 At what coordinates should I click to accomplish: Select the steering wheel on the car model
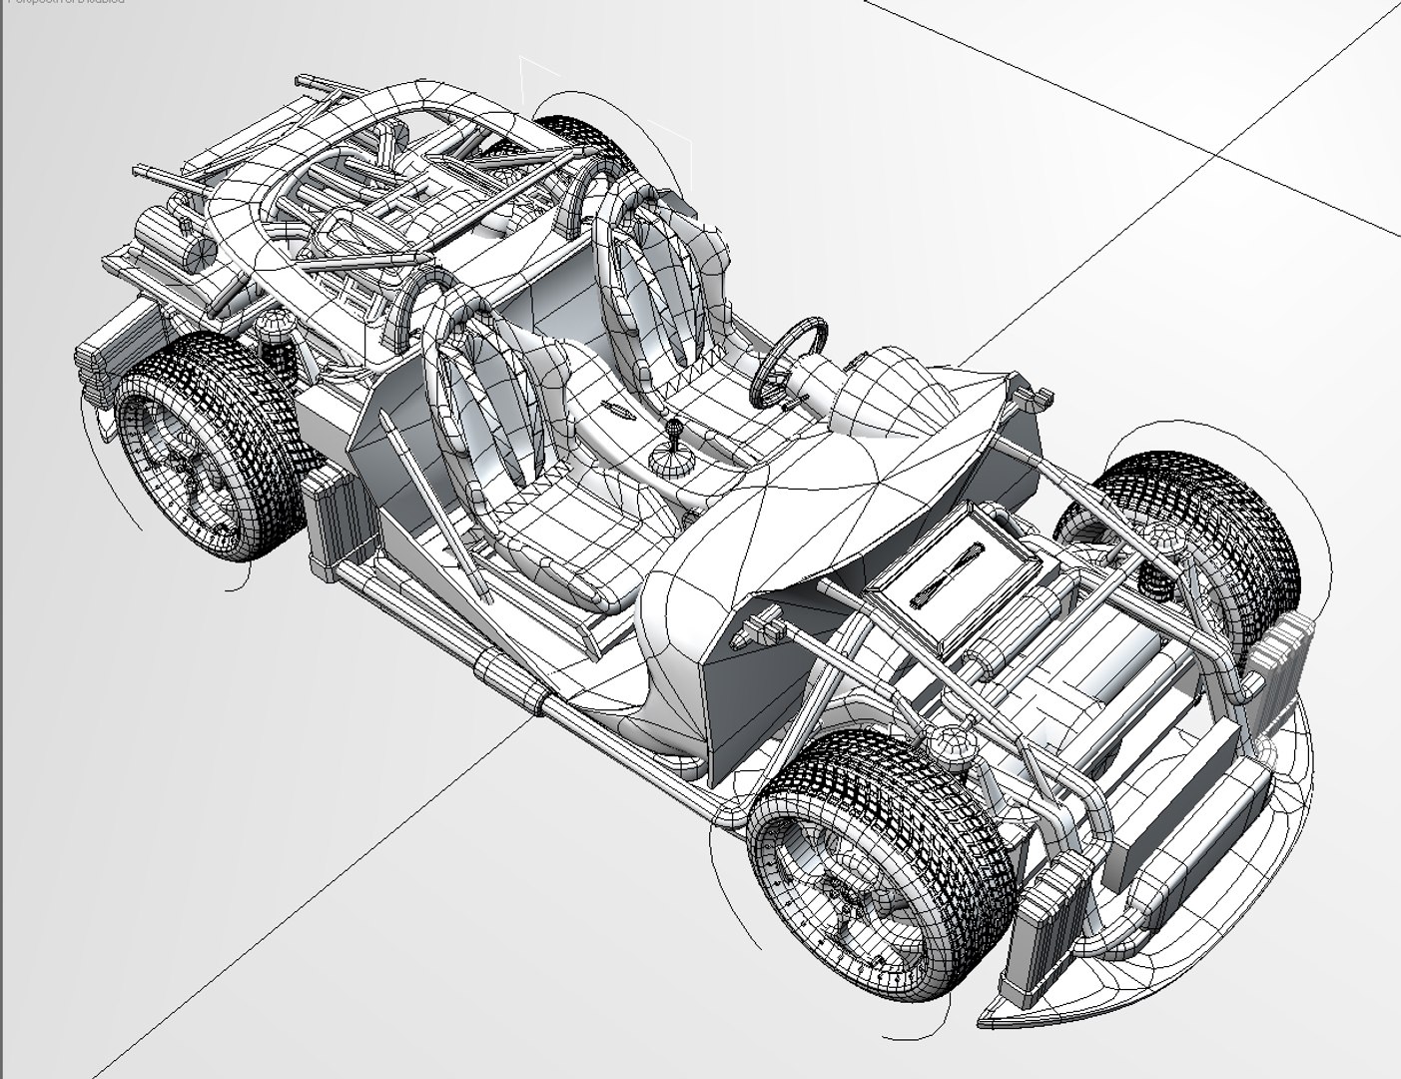[x=789, y=361]
